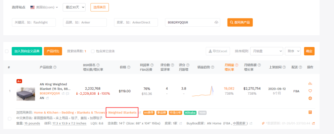Image resolution: width=334 pixels, height=134 pixels.
Task: Tick the product row checkbox
Action: [9, 118]
